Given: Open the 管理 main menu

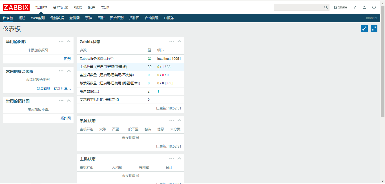Looking at the screenshot, I should [105, 7].
